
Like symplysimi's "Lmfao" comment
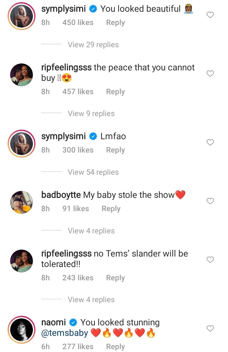(210, 142)
